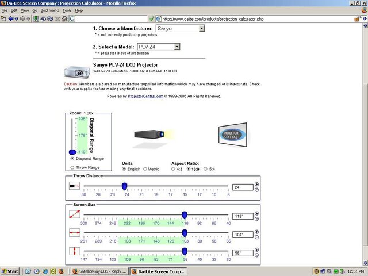Screen dimensions: 368x276
Task: Click the diagonal 119" input field
Action: [x=243, y=216]
